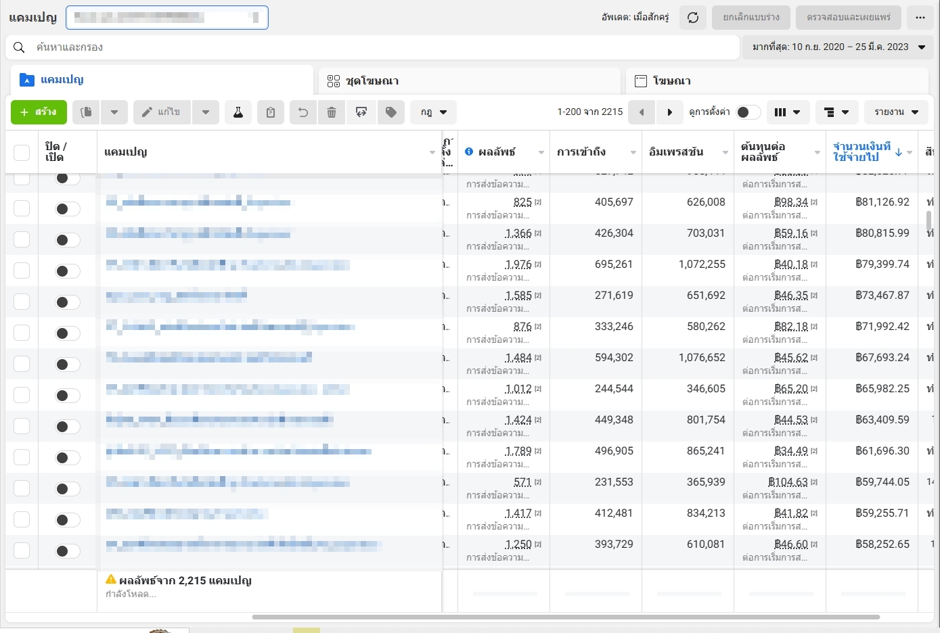
Task: Click the green สร้าง create button
Action: coord(39,112)
